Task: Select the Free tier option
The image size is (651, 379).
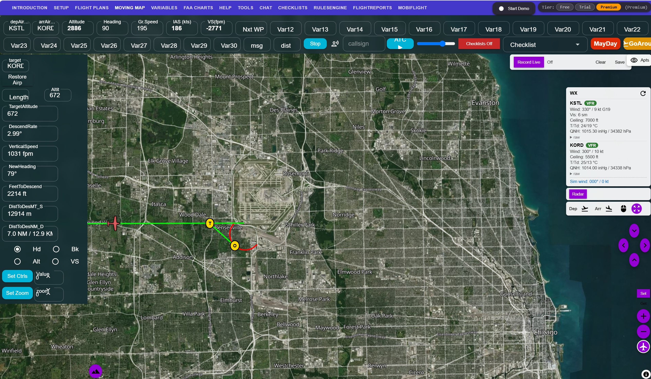Action: 565,7
